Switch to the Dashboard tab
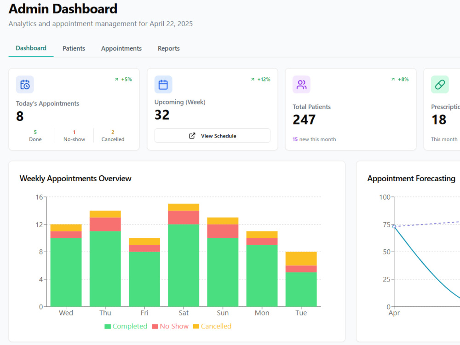Image resolution: width=460 pixels, height=345 pixels. [31, 48]
